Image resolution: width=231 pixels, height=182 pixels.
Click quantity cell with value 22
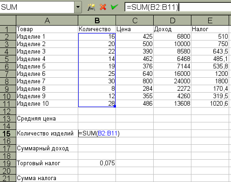click(x=97, y=52)
